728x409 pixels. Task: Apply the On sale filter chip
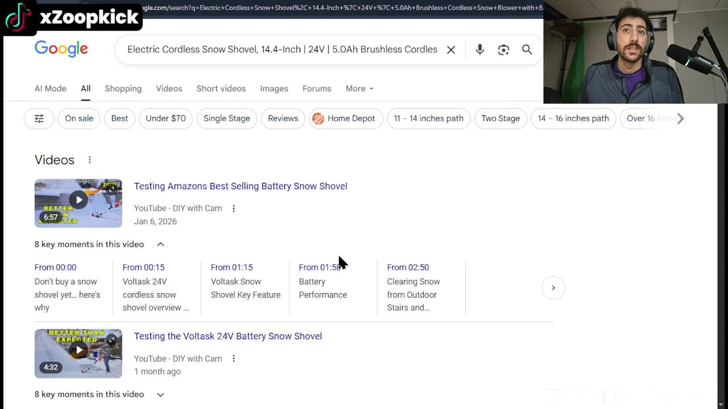[x=79, y=118]
